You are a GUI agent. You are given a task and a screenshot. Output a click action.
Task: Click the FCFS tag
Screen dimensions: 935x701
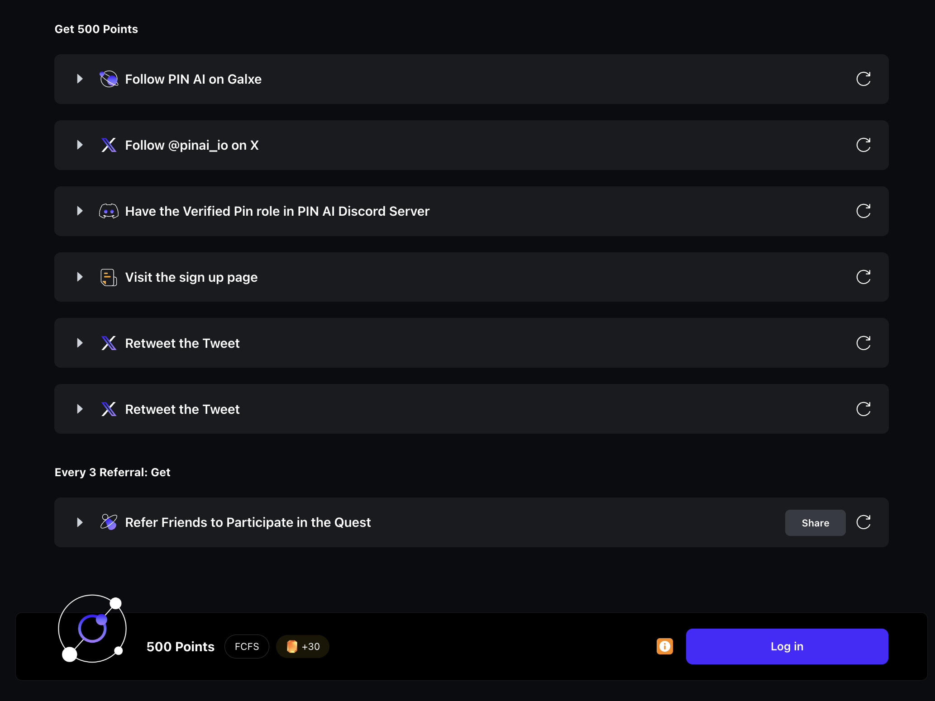247,647
